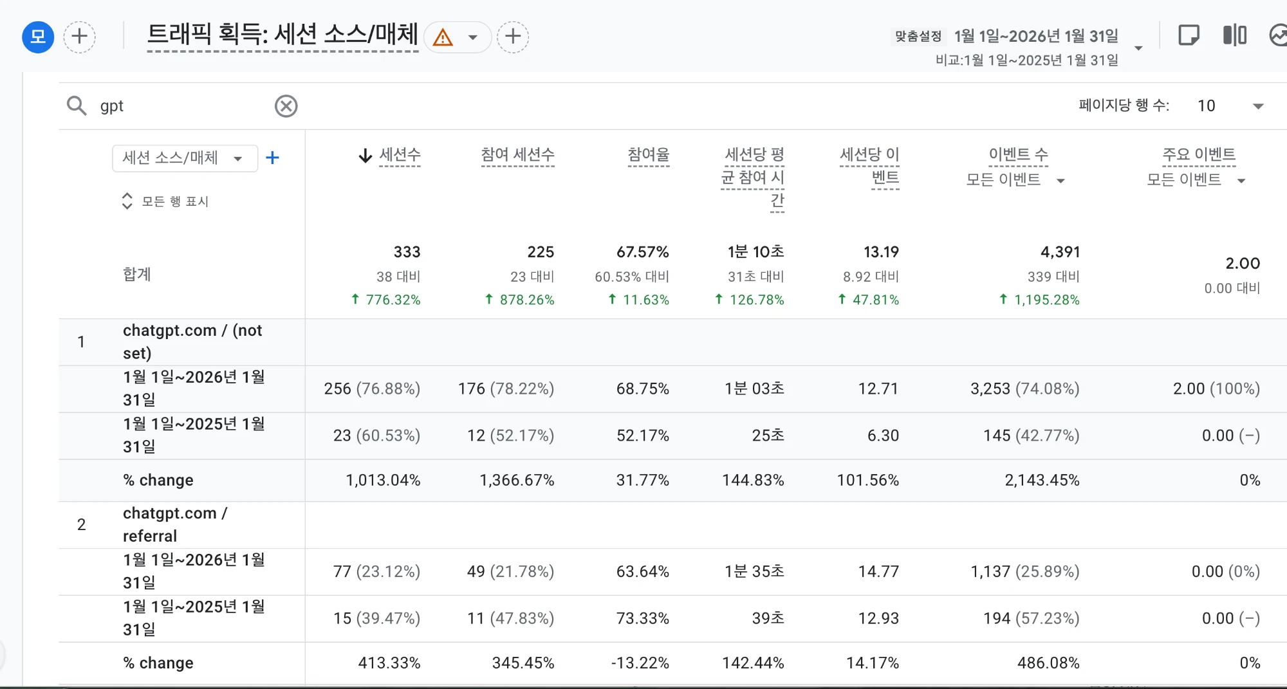Screen dimensions: 1287x689
Task: Click the 모든 행 표시 expand toggle
Action: [165, 201]
